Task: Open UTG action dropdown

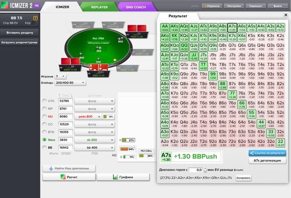Action: (x=94, y=101)
